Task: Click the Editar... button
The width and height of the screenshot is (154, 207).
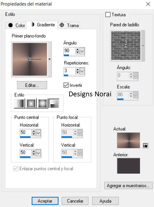Action: 32,85
